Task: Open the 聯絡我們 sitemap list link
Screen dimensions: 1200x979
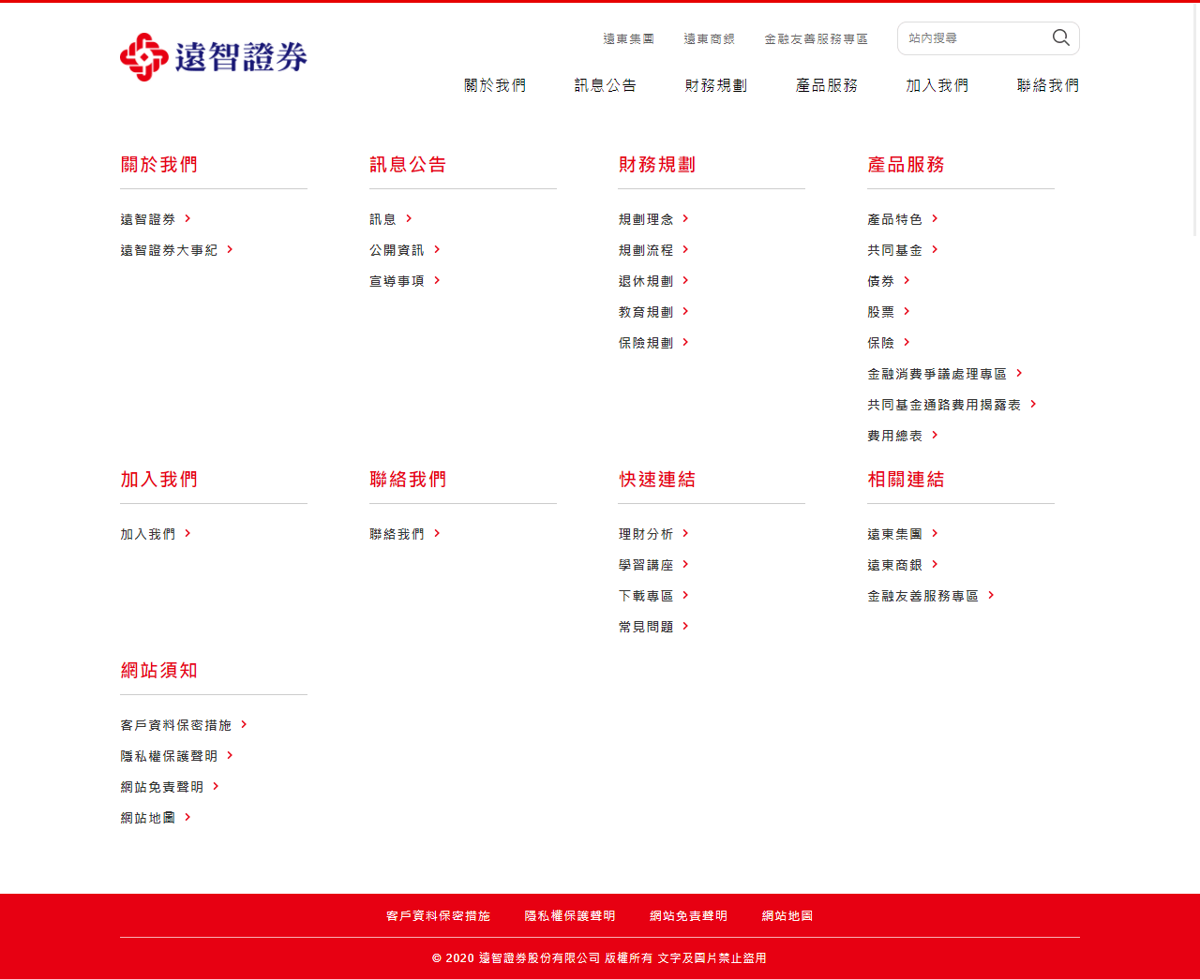Action: click(x=397, y=534)
